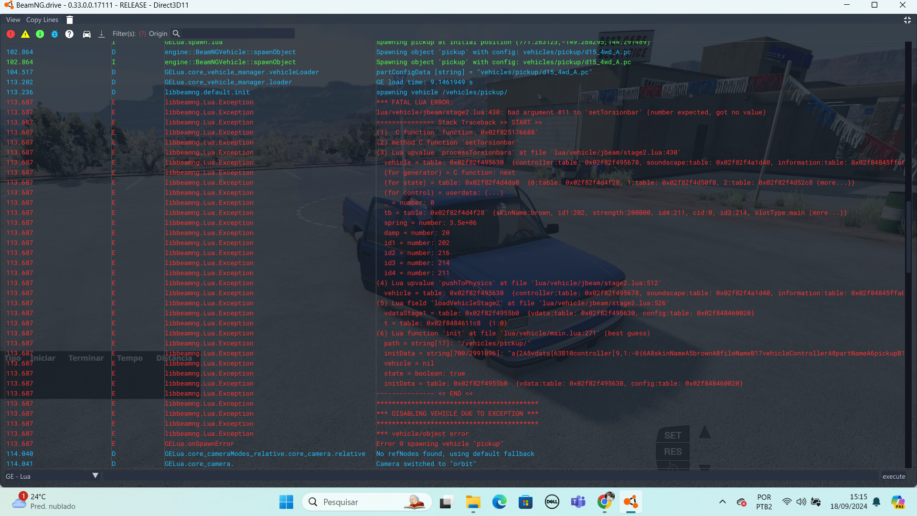Click the magnifier search icon
917x516 pixels.
pos(176,33)
